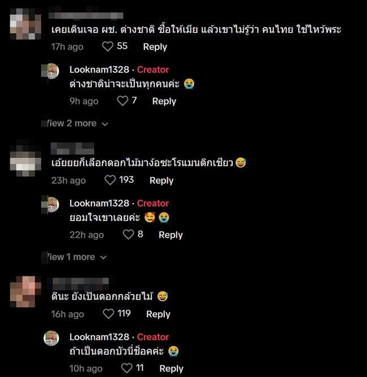Reply to creator comment from 22h ago
367x377 pixels.
pos(171,235)
